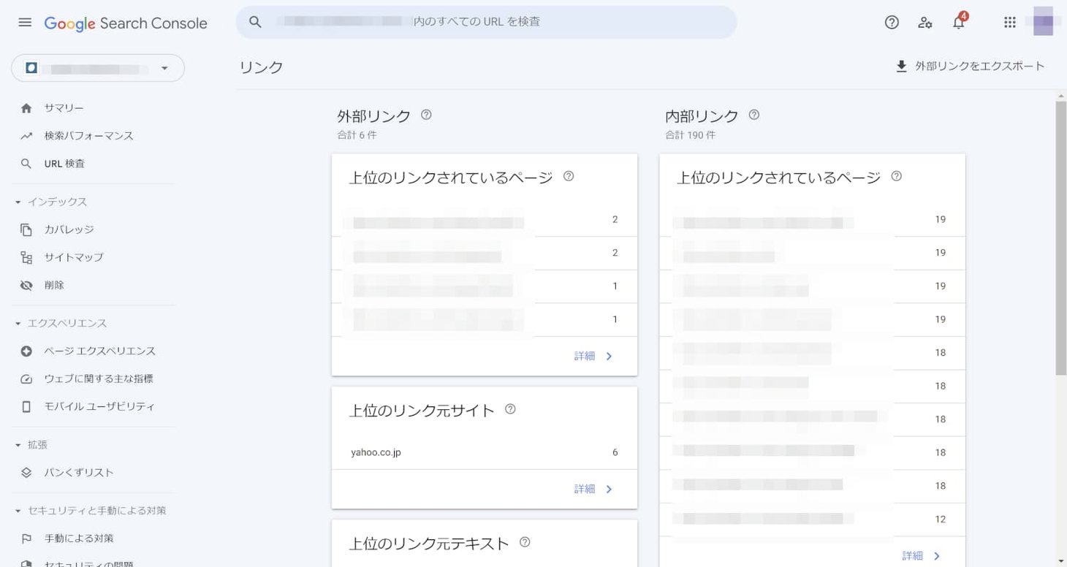The image size is (1067, 567).
Task: Click the yahoo.co.jp row
Action: click(x=484, y=452)
